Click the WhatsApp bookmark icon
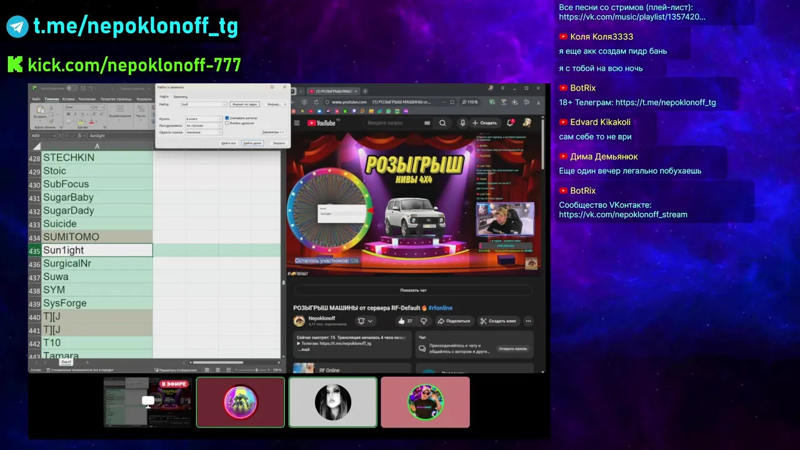 click(x=388, y=111)
